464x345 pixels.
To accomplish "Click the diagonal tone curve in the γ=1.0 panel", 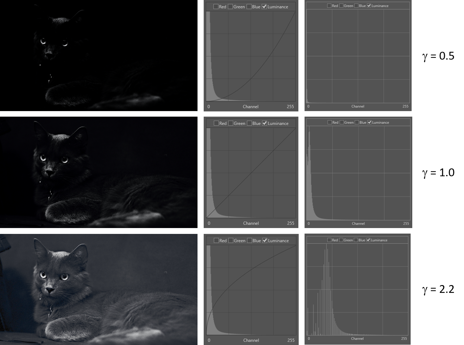I will coord(251,173).
